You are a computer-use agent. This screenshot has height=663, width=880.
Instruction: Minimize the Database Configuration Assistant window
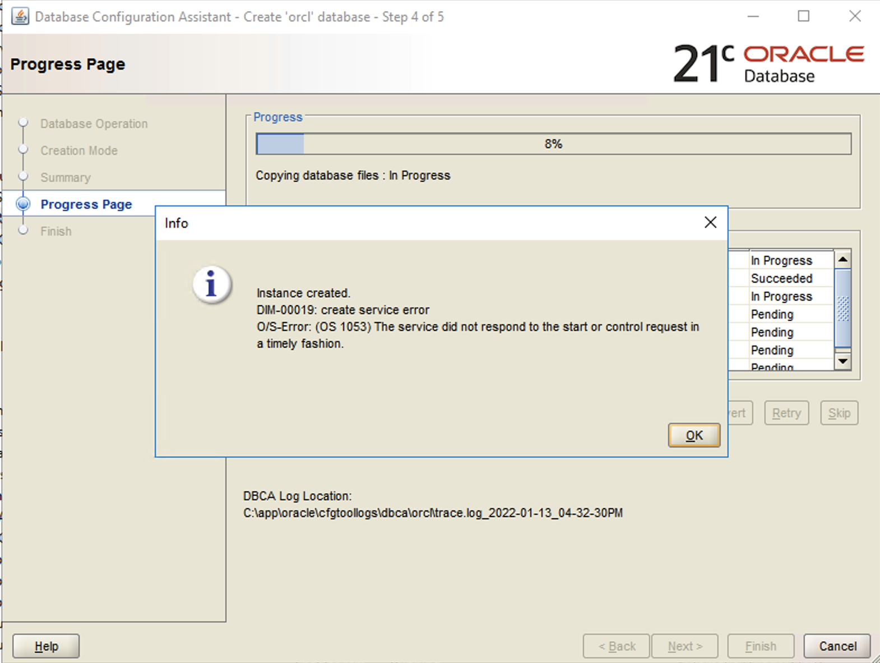pyautogui.click(x=753, y=16)
